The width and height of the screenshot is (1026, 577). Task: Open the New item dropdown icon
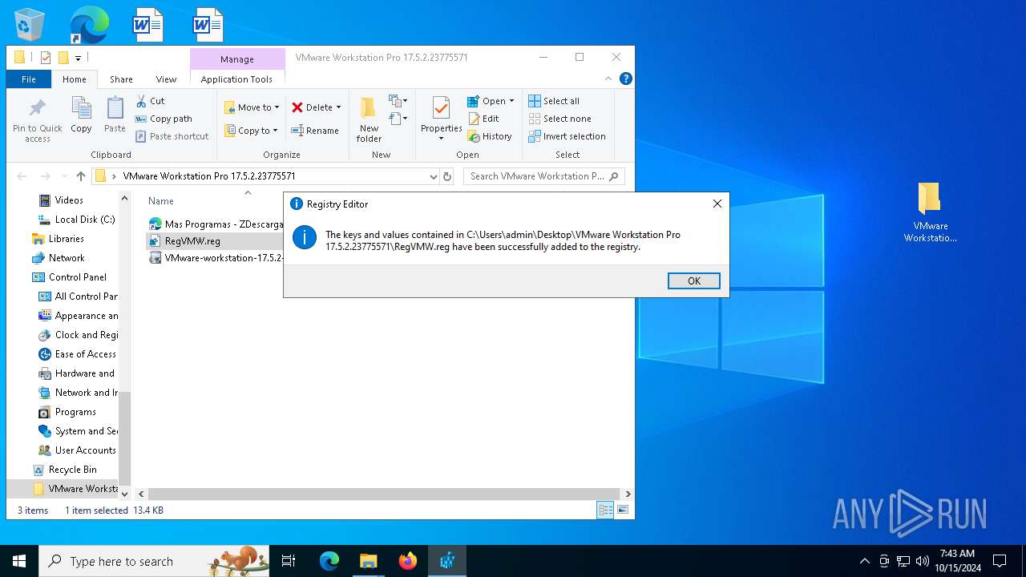398,101
